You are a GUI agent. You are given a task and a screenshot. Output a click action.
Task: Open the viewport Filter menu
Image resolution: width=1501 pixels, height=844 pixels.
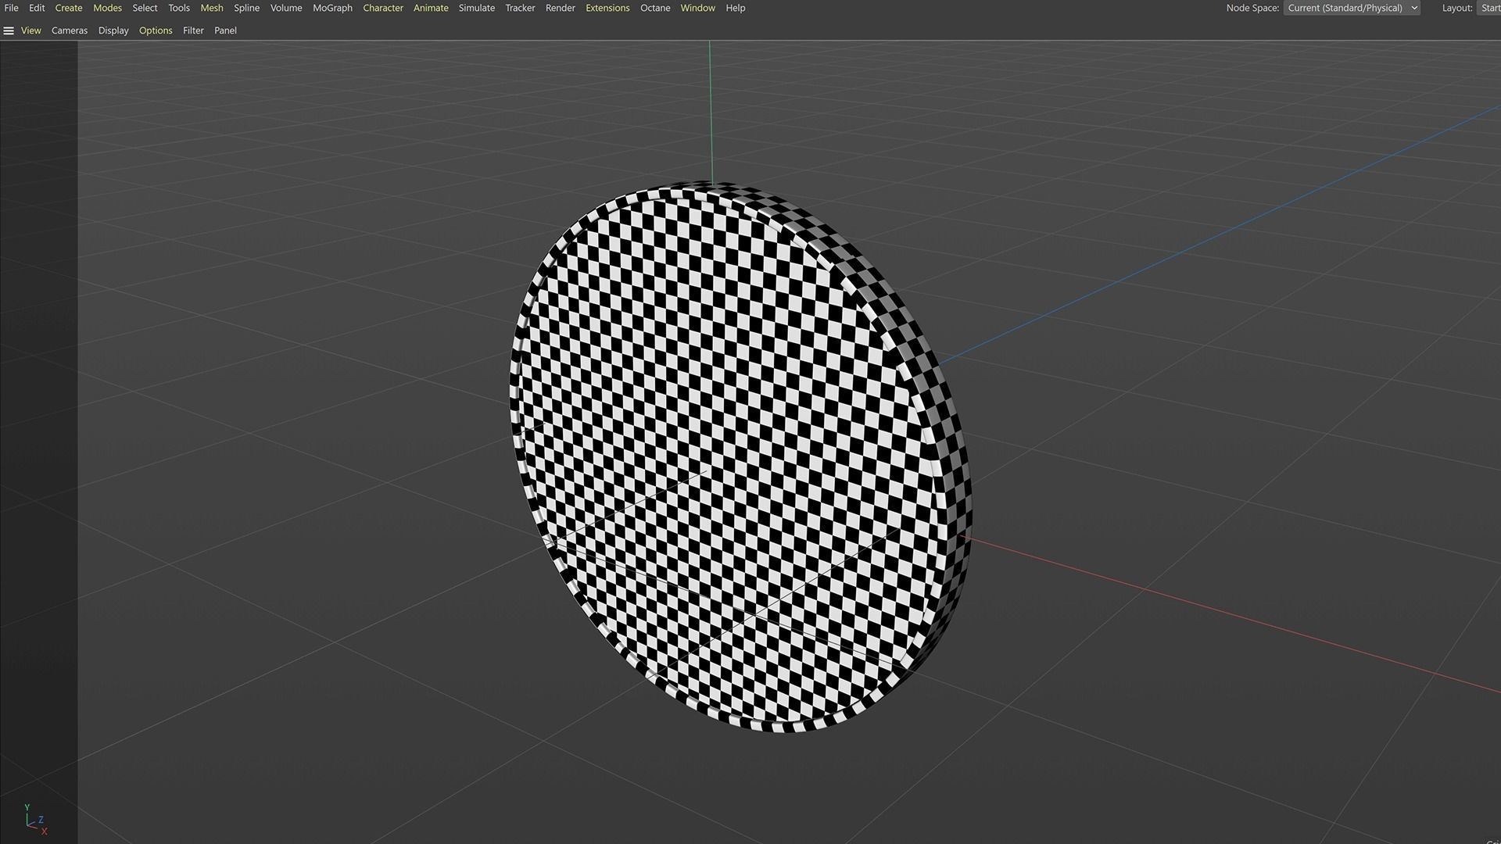[x=193, y=30]
